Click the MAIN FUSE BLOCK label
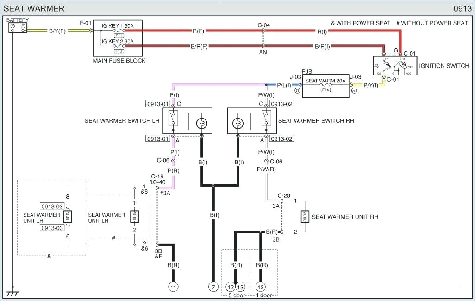This screenshot has height=301, width=475. (x=119, y=60)
